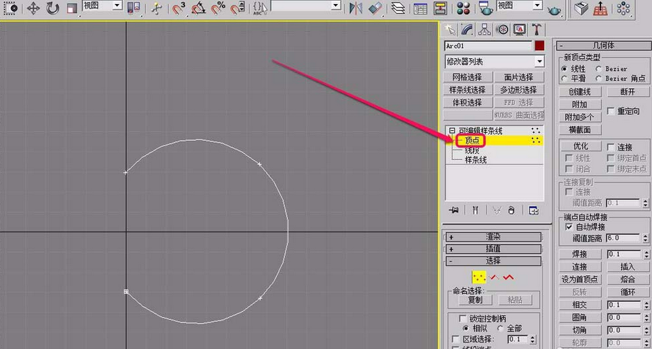Viewport: 652px width, 349px height.
Task: Select 线段 in the modifier stack
Action: tap(472, 150)
